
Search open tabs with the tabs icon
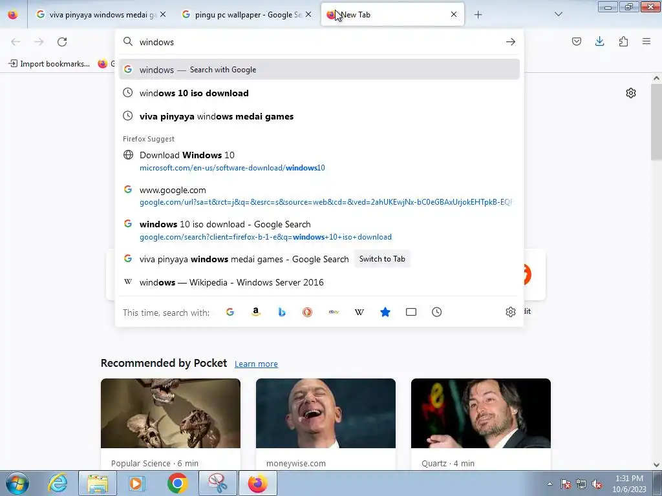(411, 312)
